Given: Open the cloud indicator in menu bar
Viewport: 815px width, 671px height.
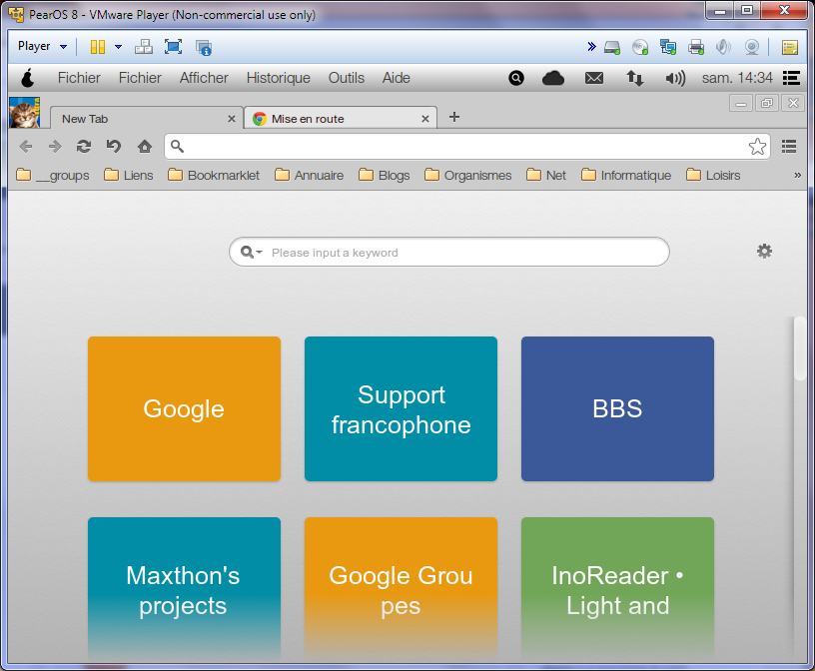Looking at the screenshot, I should click(553, 79).
